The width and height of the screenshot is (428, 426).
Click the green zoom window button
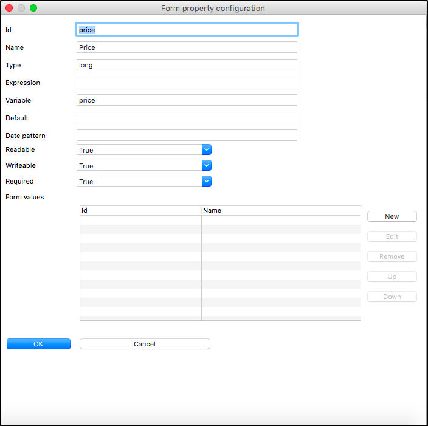click(33, 8)
